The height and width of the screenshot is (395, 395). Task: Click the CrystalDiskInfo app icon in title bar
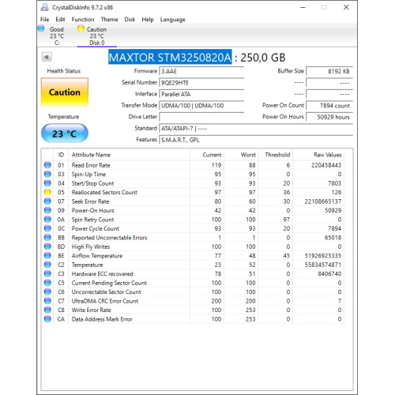44,7
